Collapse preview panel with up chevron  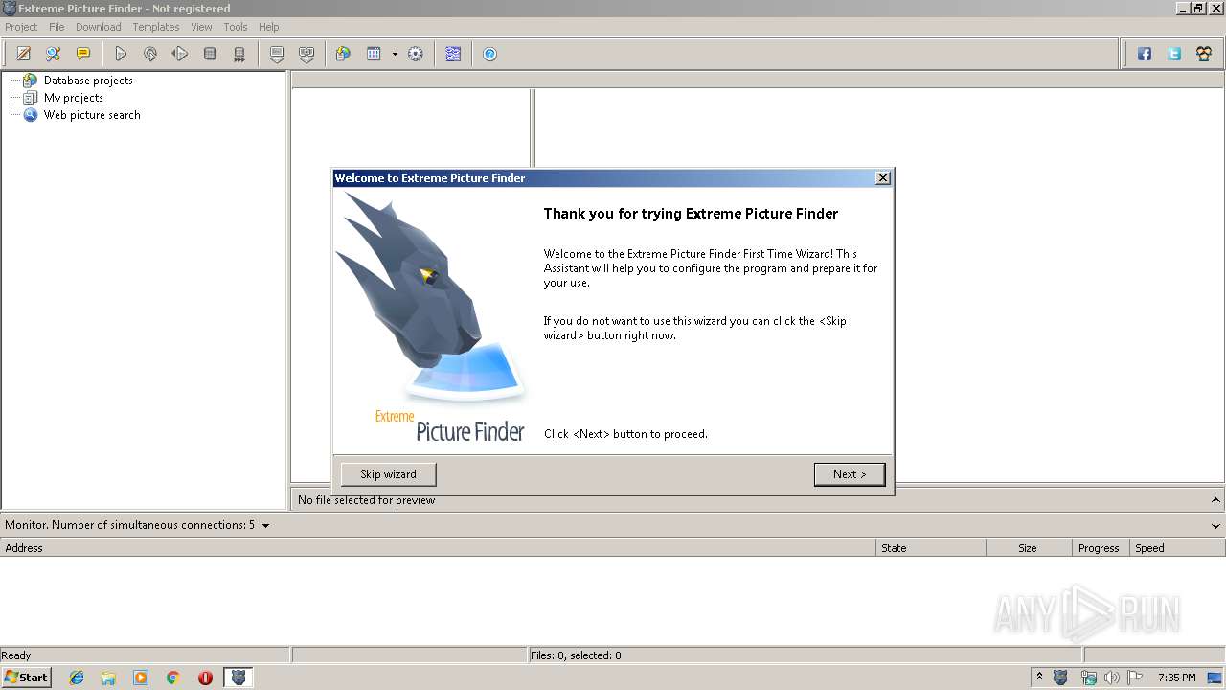click(1216, 500)
